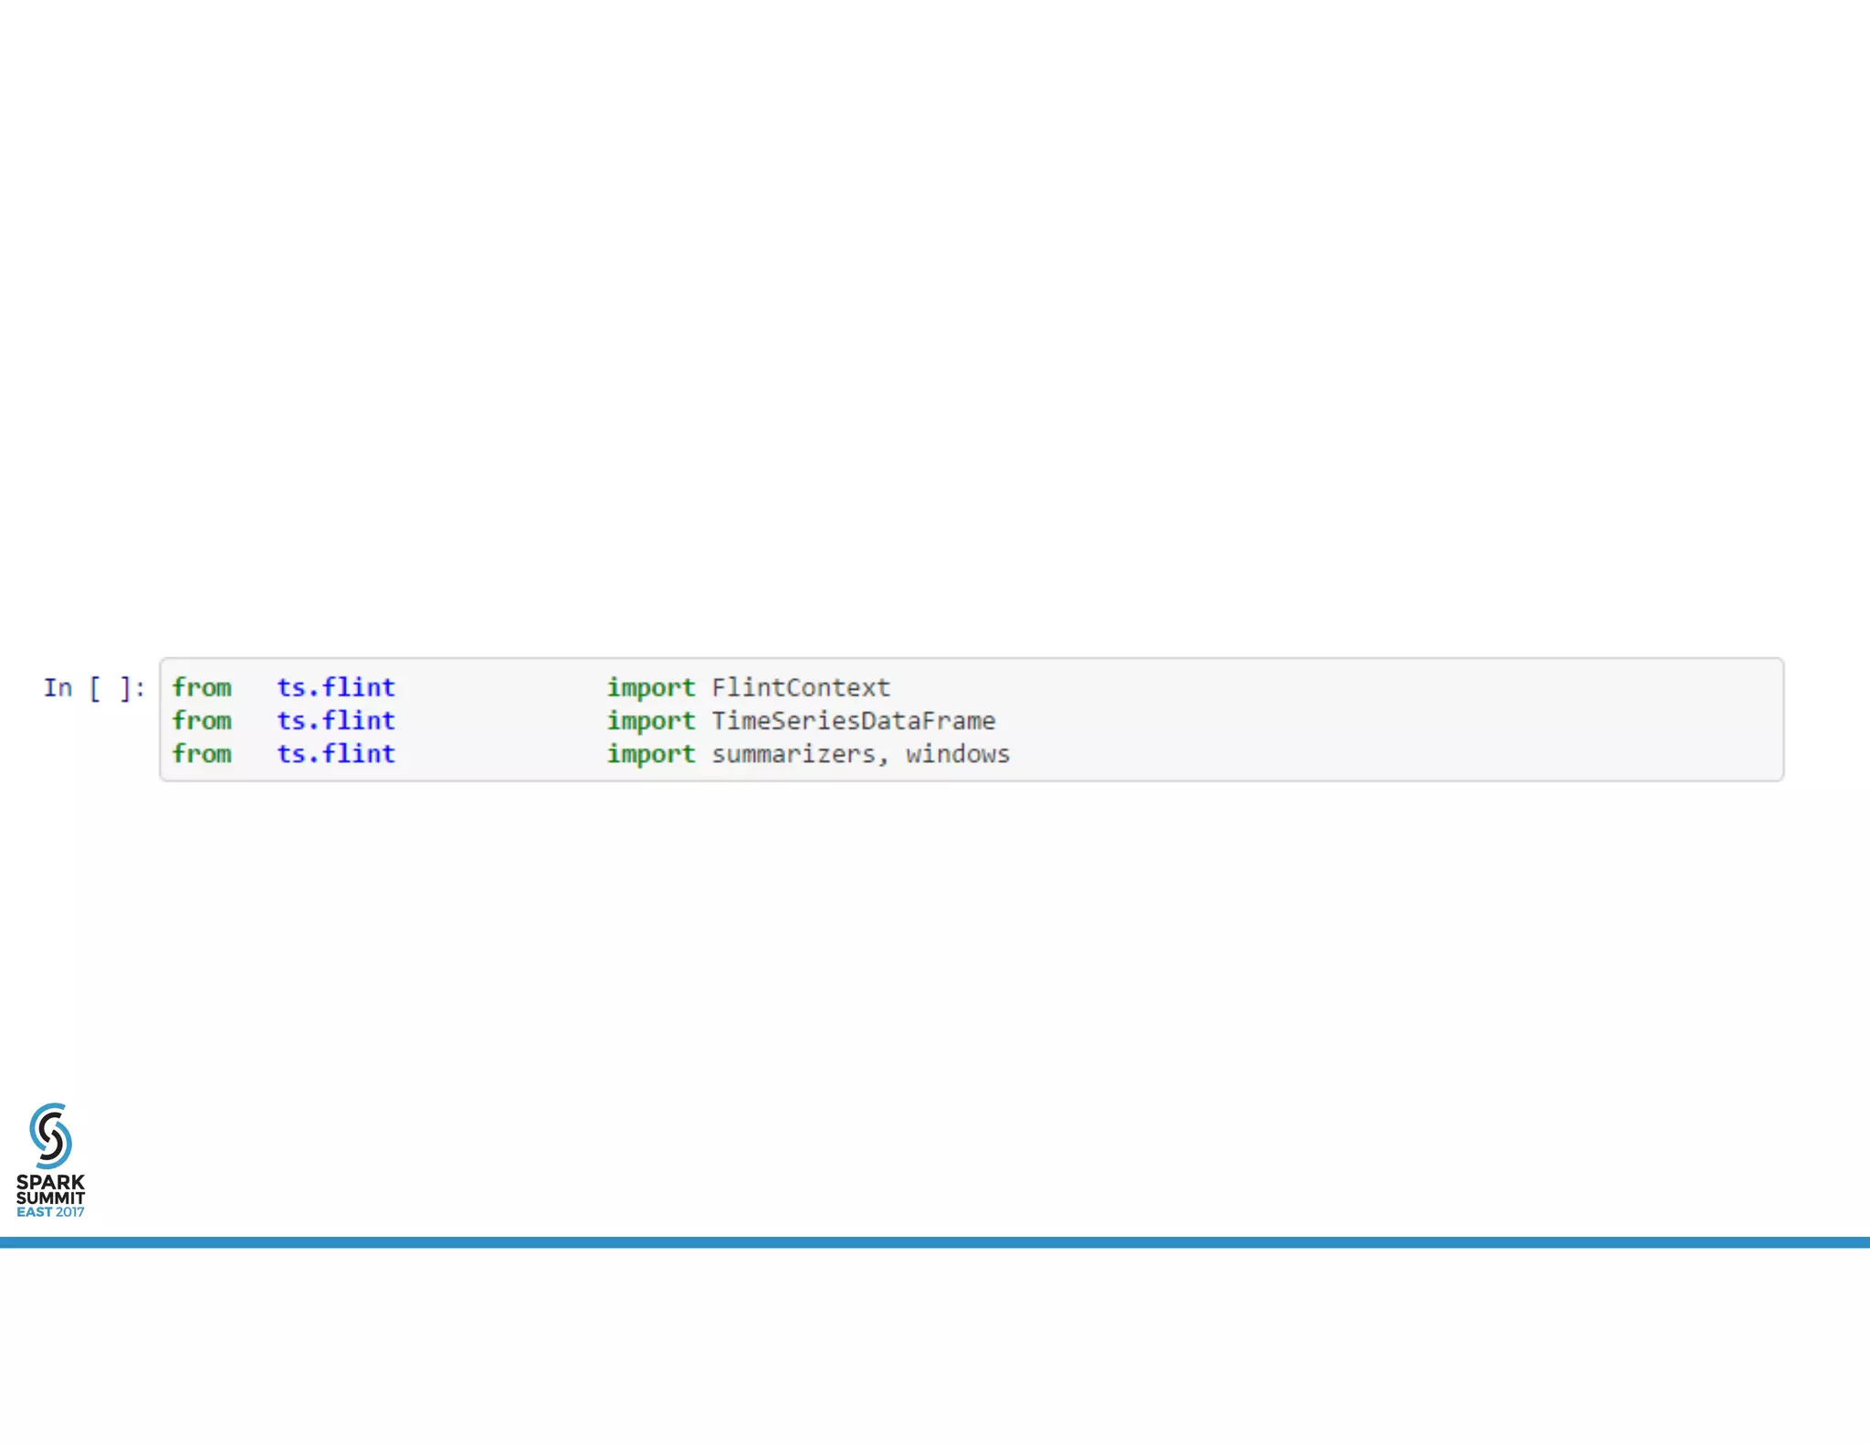Click 'import' keyword before summarizers
Screen dimensions: 1870x1444
[x=650, y=754]
